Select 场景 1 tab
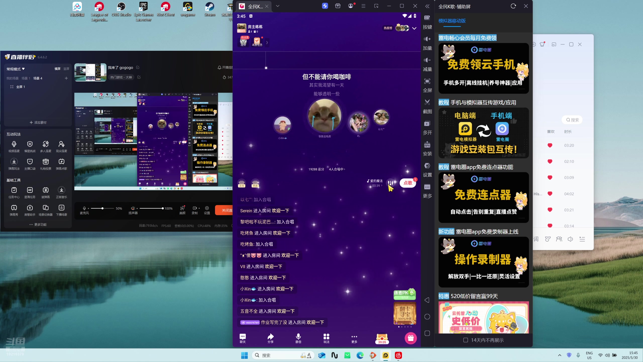The width and height of the screenshot is (643, 362). [x=26, y=78]
